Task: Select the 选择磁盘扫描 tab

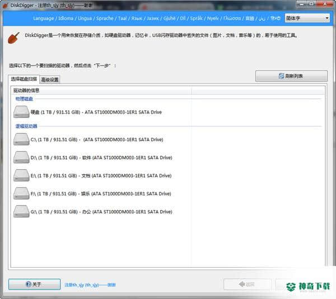Action: pyautogui.click(x=24, y=79)
